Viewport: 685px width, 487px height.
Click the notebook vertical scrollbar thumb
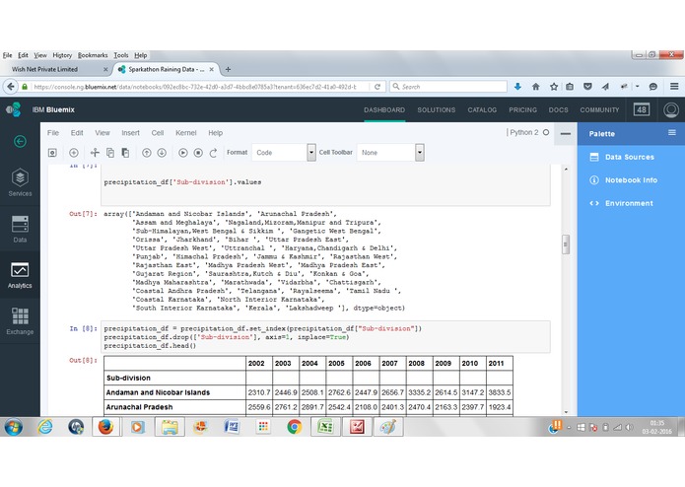[566, 244]
